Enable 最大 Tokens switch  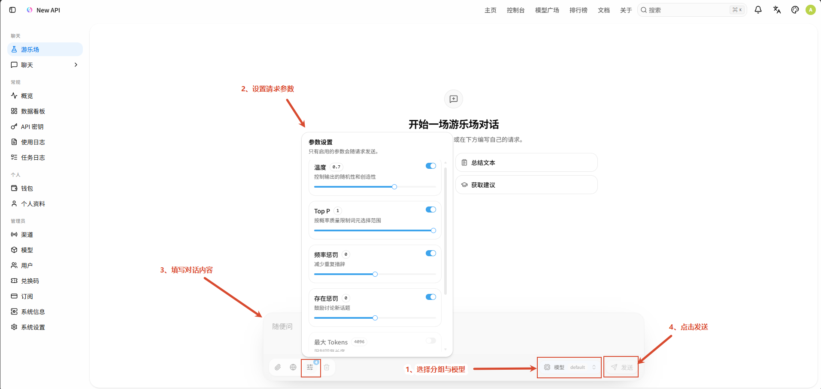pos(431,341)
